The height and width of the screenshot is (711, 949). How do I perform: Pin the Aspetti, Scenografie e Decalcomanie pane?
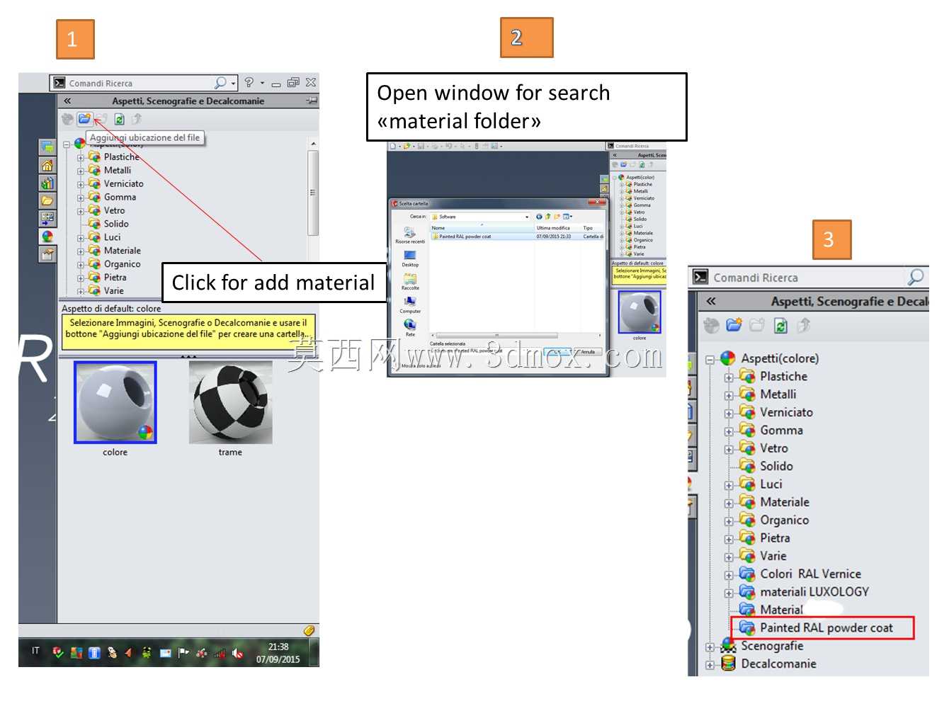312,101
